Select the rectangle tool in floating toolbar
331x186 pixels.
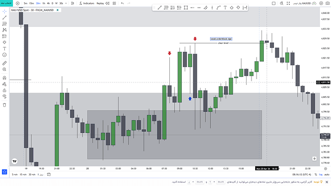pyautogui.click(x=186, y=8)
